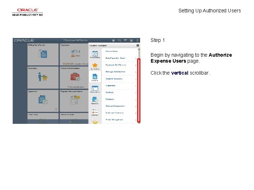This screenshot has width=254, height=190.
Task: Expand Products chevron
Action: point(136,100)
